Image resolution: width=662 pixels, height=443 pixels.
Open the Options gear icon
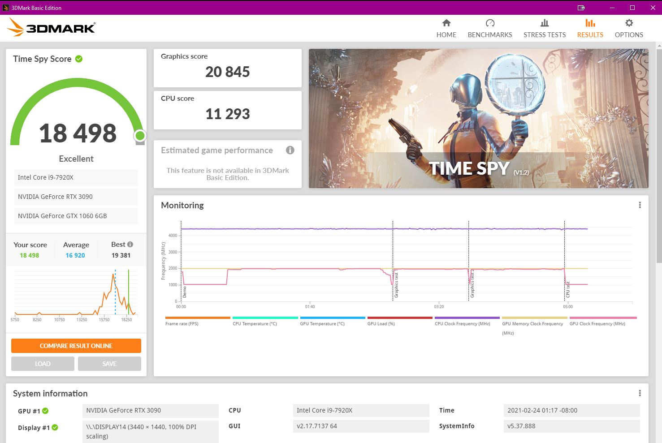tap(628, 23)
